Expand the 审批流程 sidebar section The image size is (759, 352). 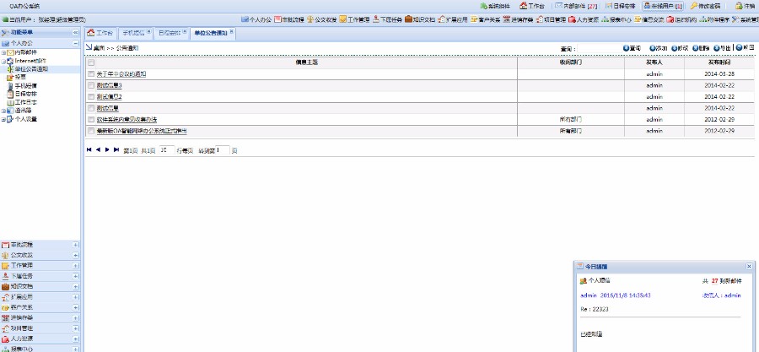pos(76,245)
